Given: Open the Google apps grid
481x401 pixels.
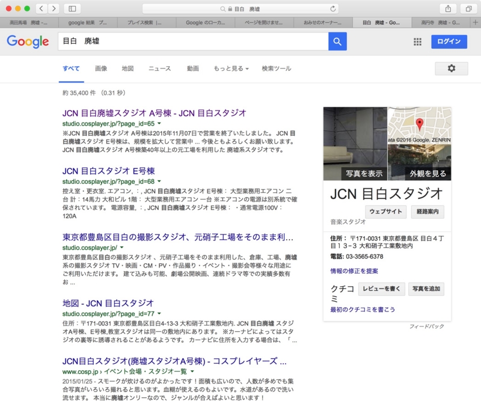Looking at the screenshot, I should tap(417, 41).
